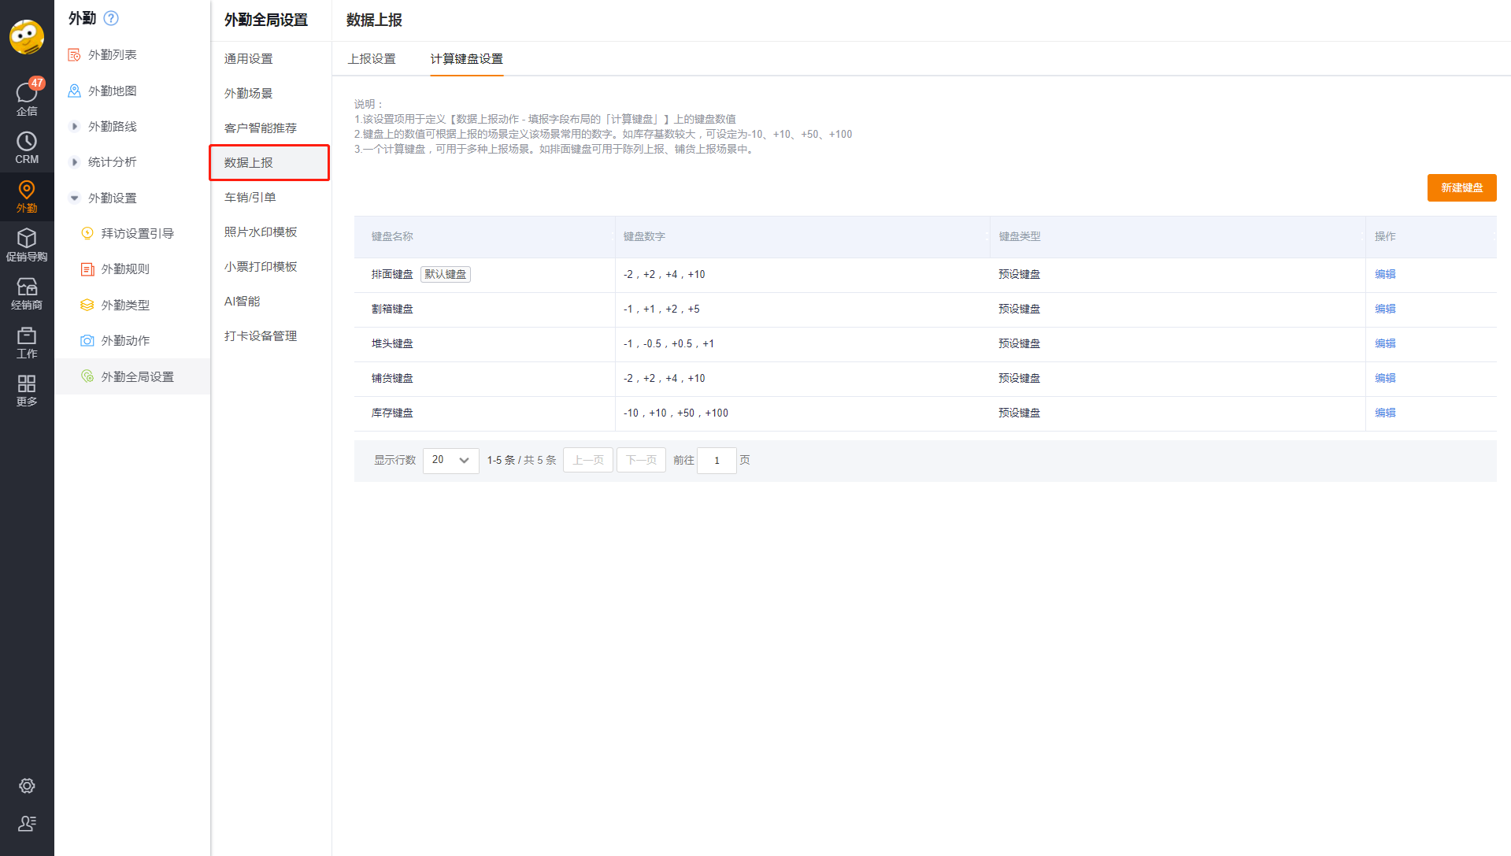The height and width of the screenshot is (856, 1511).
Task: Click the contacts icon at sidebar bottom
Action: [27, 824]
